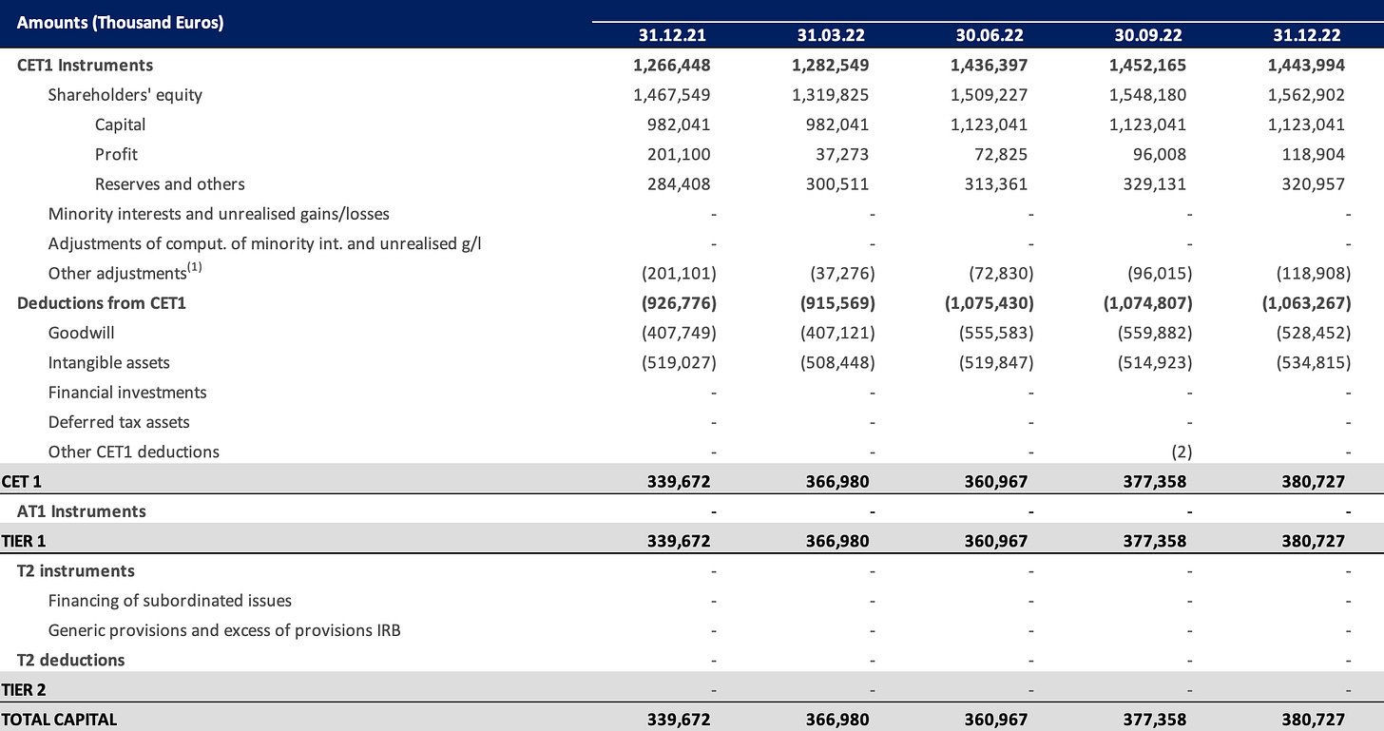Click the 'Capital' row label
The height and width of the screenshot is (731, 1384).
(120, 125)
